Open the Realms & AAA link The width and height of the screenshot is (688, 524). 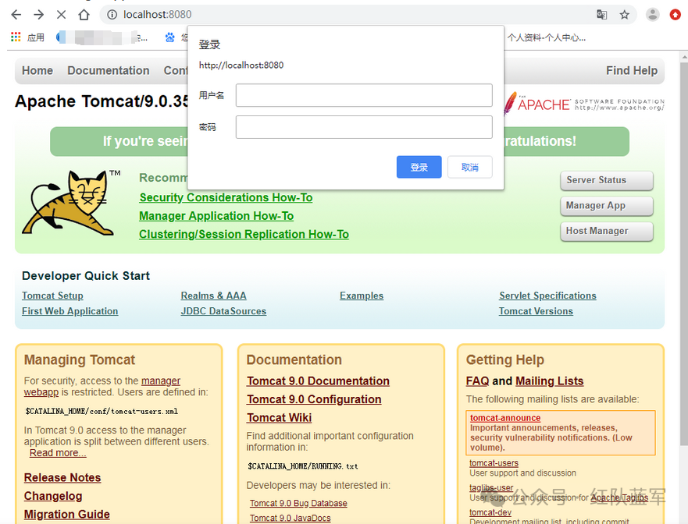pos(214,296)
